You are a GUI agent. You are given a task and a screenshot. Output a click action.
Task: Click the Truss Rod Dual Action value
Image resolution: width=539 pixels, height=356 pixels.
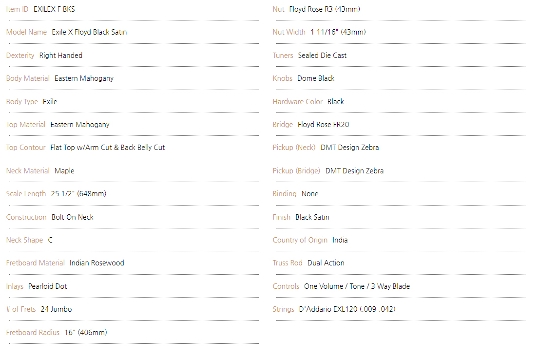(x=326, y=263)
